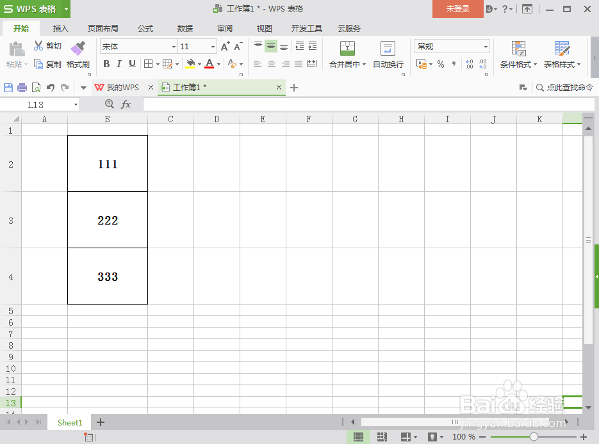Image resolution: width=599 pixels, height=444 pixels.
Task: Toggle Italic formatting
Action: 119,64
